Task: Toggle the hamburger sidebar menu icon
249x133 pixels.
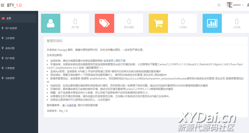Action: point(2,5)
